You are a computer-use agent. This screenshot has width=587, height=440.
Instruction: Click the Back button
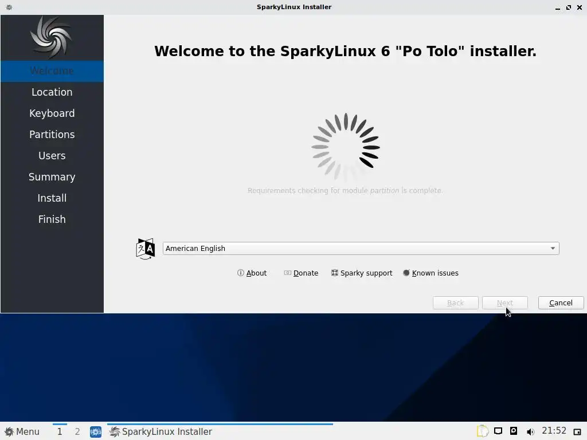[455, 302]
